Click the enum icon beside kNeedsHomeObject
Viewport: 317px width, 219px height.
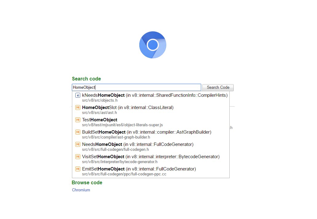point(77,95)
